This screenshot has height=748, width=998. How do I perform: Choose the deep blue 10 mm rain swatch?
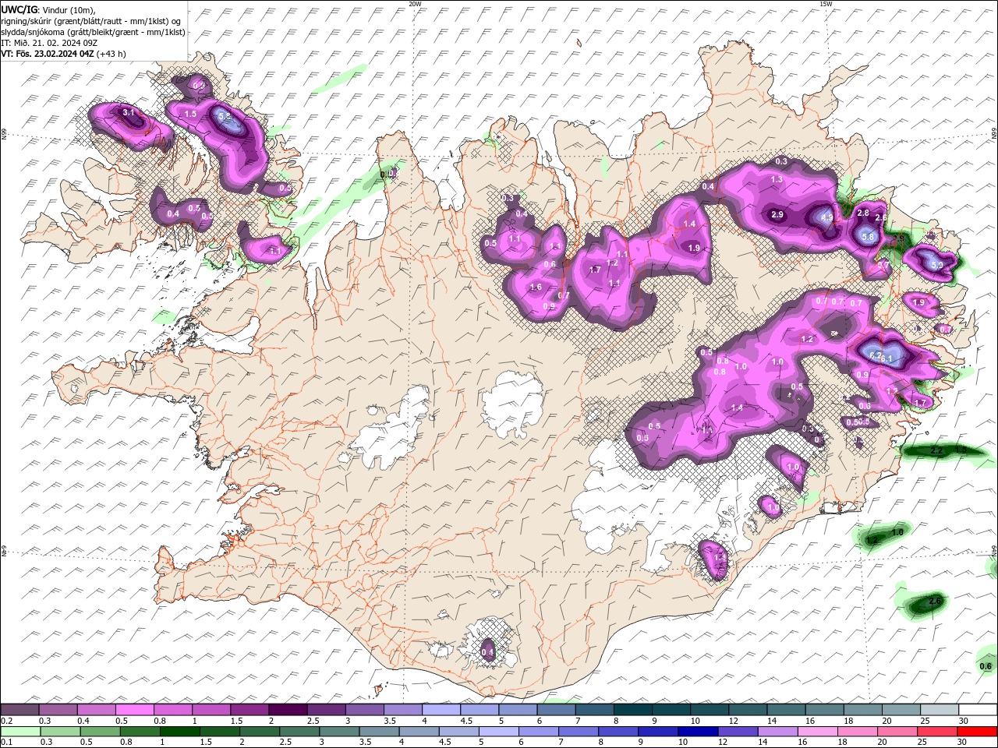point(698,732)
